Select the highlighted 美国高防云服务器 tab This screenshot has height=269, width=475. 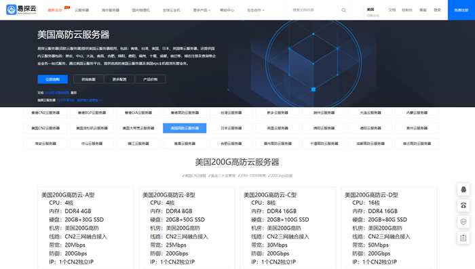(x=185, y=128)
